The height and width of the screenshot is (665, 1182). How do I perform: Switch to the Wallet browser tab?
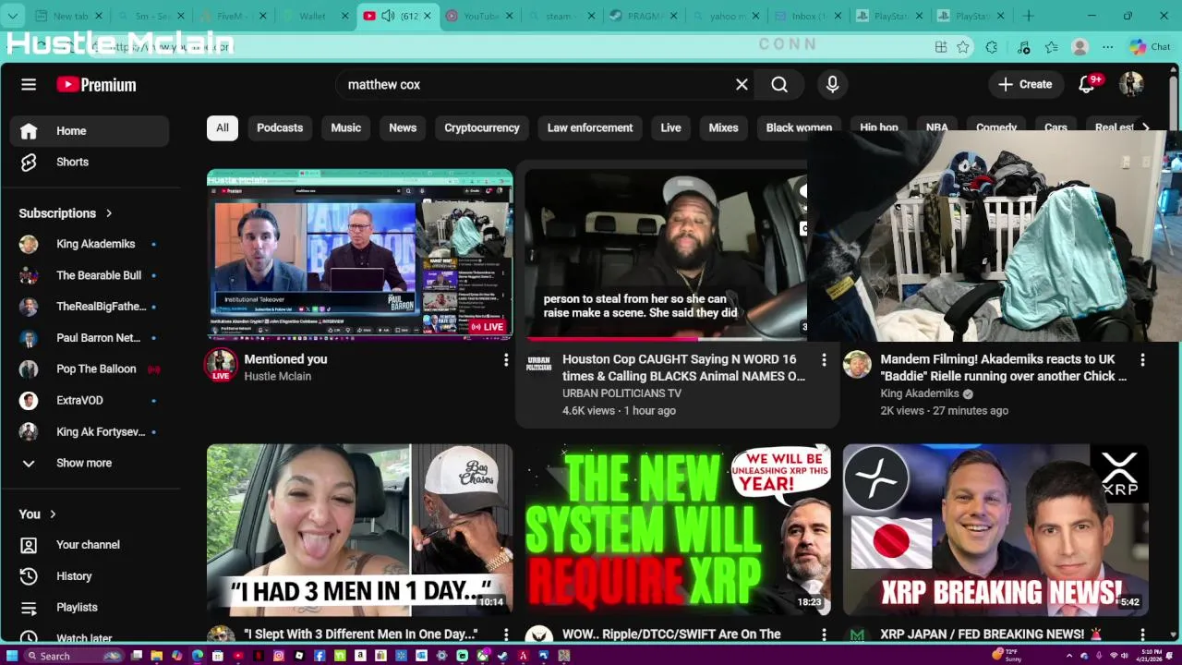point(311,16)
